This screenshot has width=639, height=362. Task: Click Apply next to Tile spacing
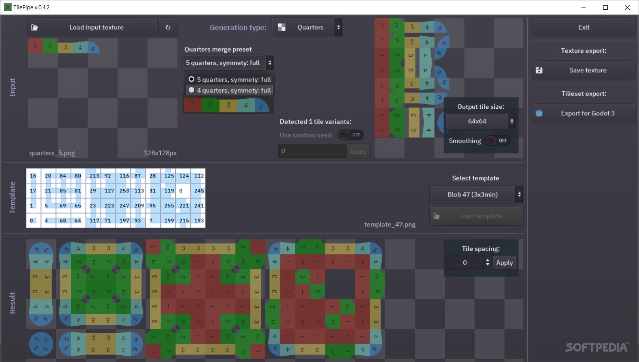click(504, 263)
